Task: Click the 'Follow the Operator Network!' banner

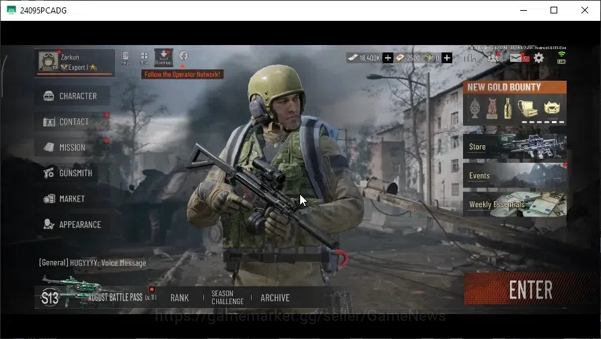Action: (x=182, y=74)
